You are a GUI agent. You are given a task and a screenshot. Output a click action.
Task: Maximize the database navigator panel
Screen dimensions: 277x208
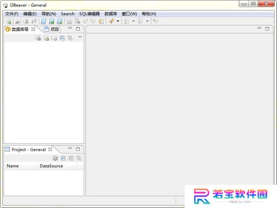78,29
